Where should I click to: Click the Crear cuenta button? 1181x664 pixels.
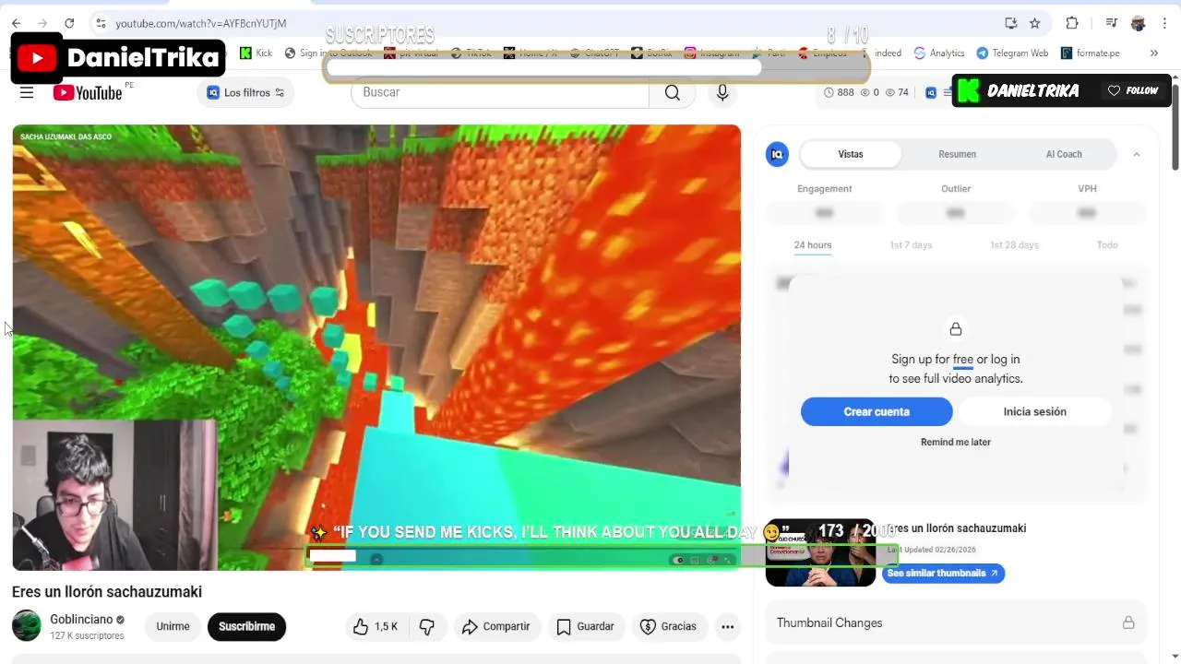tap(877, 411)
